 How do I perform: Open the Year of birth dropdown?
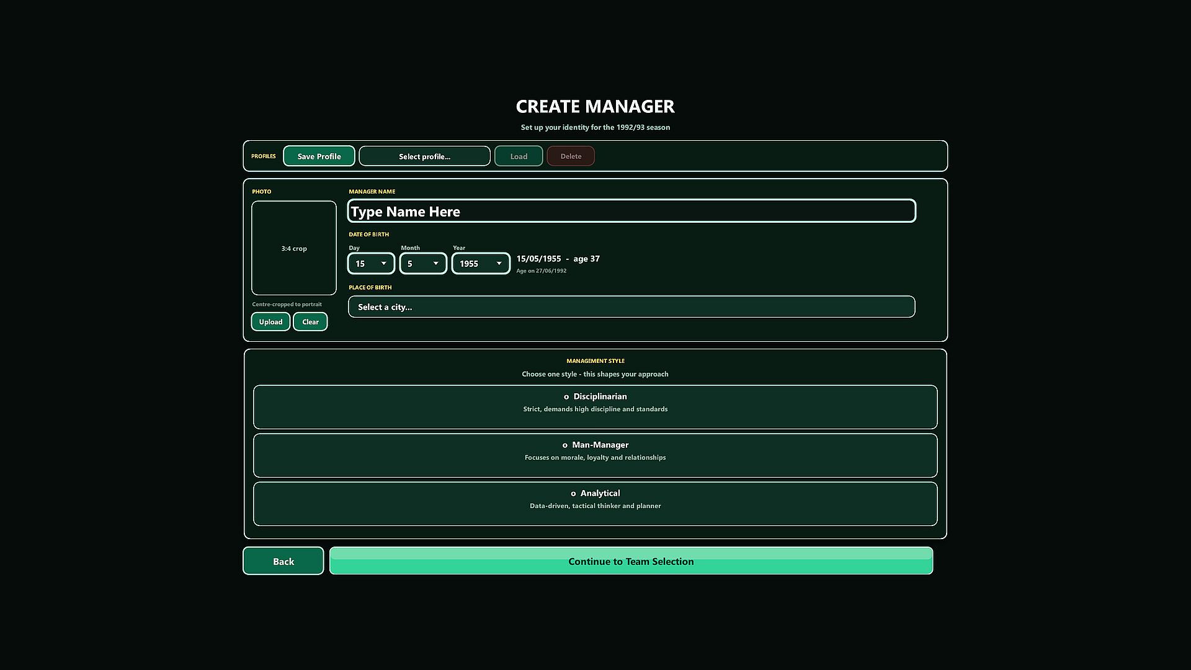click(x=481, y=264)
